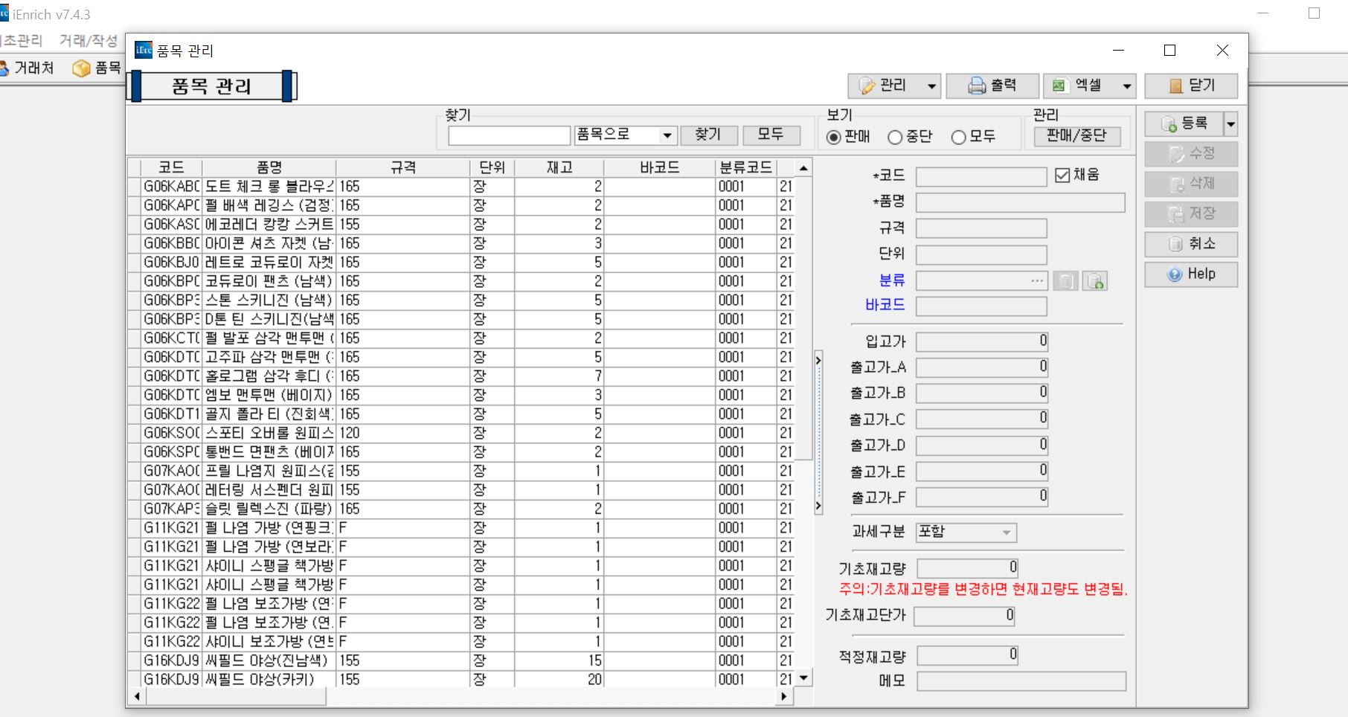The width and height of the screenshot is (1348, 717).
Task: Click the 출력 print button
Action: click(x=992, y=86)
